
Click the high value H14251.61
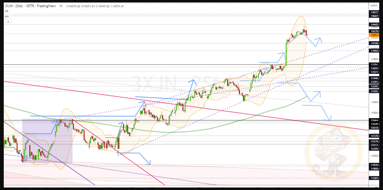[89, 6]
